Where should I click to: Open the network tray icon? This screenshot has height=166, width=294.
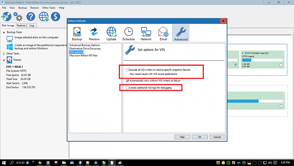(265, 162)
